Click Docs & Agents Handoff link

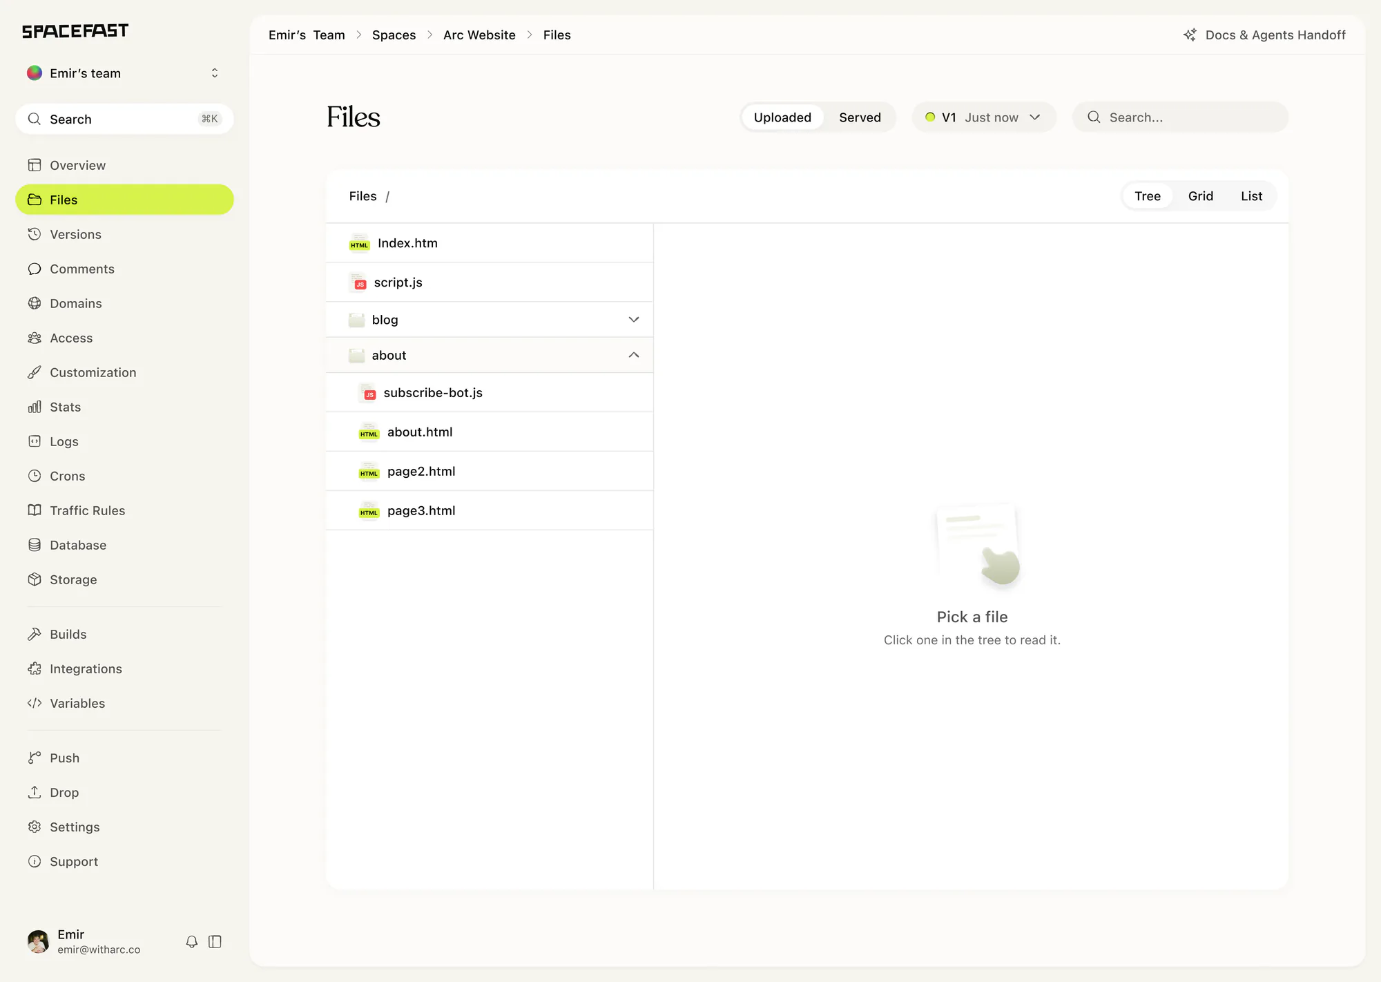coord(1264,35)
